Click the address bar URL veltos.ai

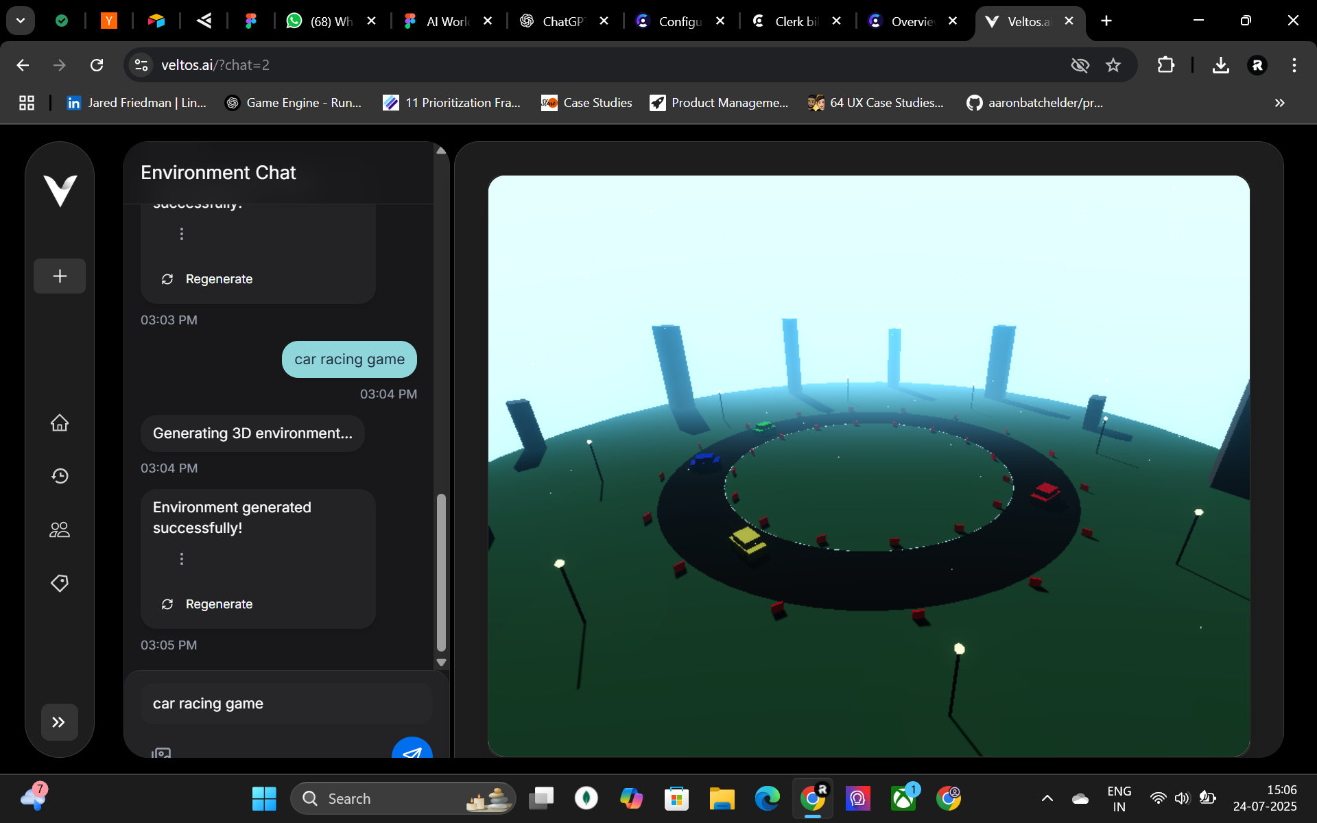[x=215, y=65]
